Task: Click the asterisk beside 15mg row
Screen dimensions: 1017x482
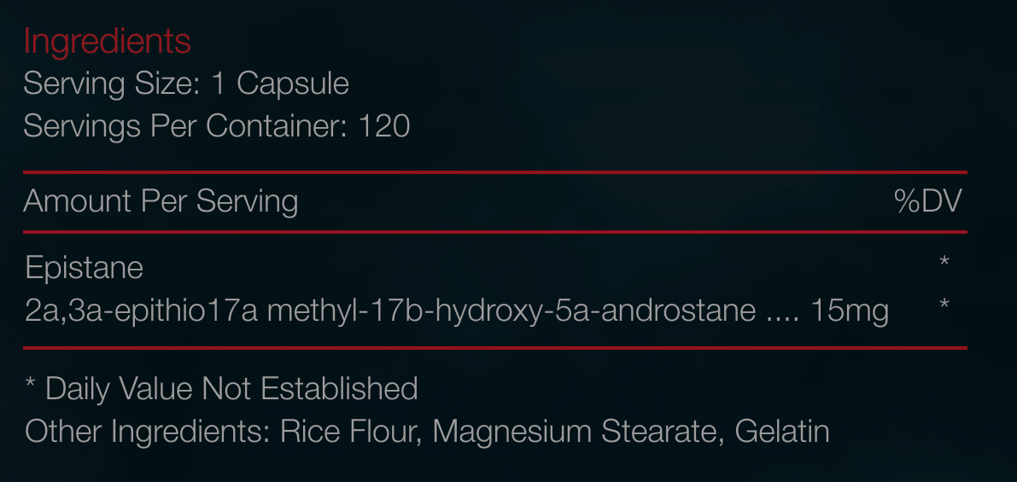Action: 944,303
